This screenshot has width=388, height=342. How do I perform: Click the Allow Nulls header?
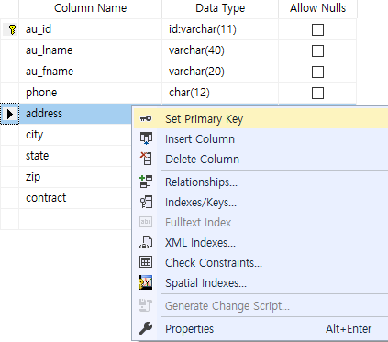click(x=317, y=8)
